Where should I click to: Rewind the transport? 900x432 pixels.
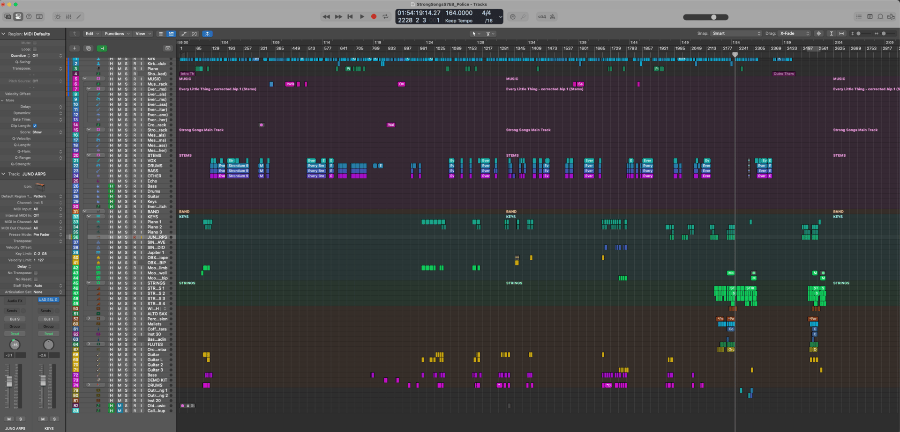(x=326, y=16)
